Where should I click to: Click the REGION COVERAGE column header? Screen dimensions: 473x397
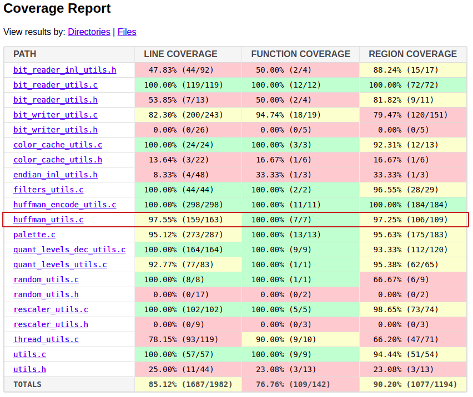(413, 54)
